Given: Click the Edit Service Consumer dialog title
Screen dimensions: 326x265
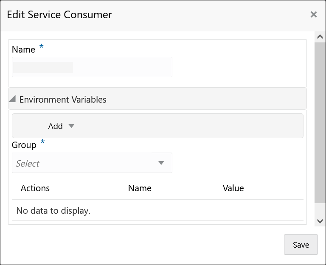Looking at the screenshot, I should pos(59,15).
